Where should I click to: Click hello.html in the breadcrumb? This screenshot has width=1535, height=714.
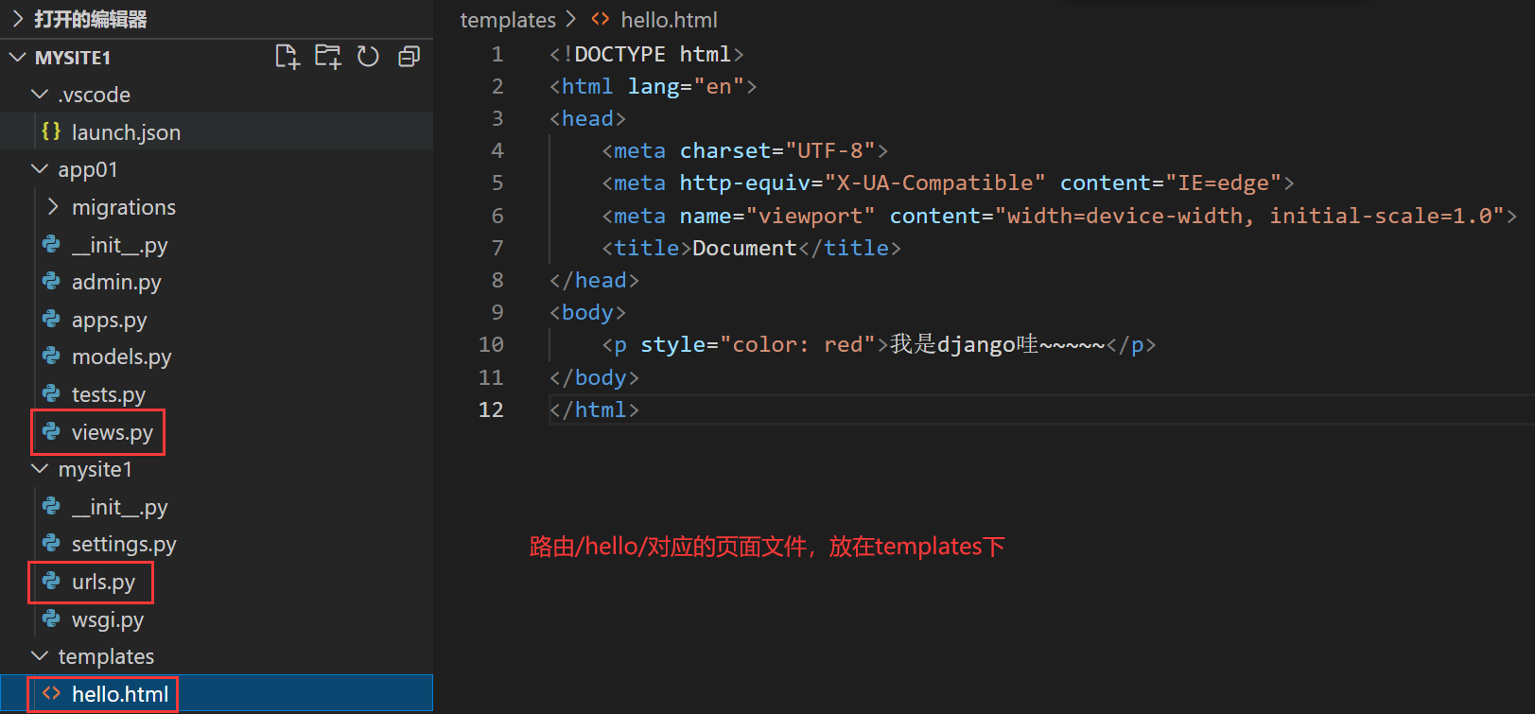669,20
